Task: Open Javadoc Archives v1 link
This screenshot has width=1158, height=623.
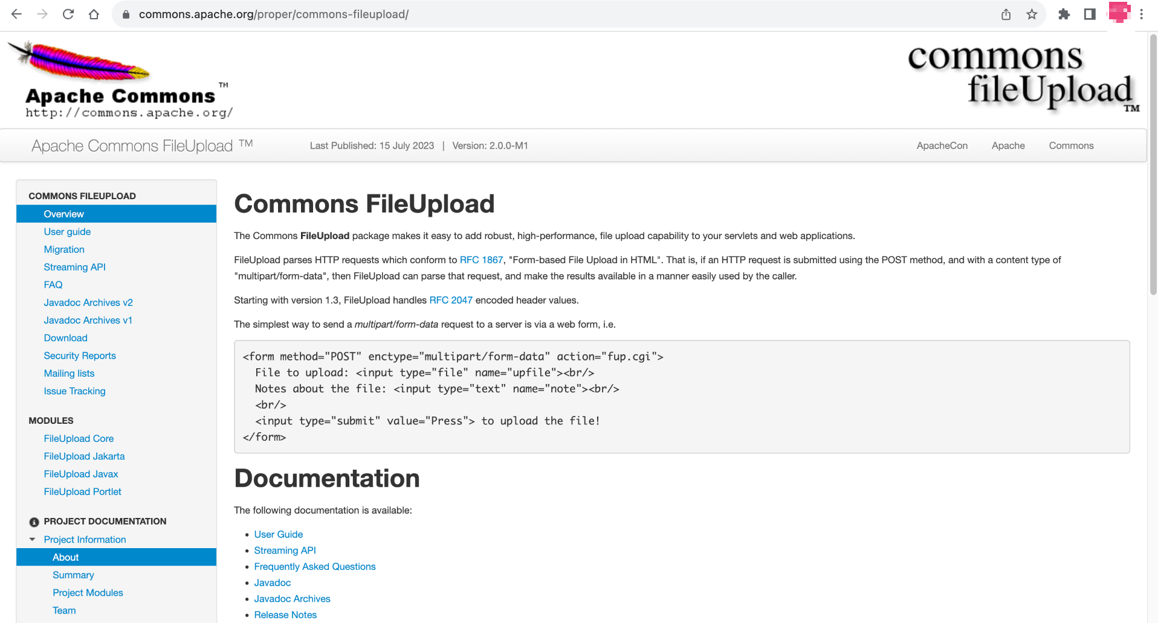Action: coord(88,320)
